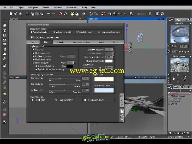The image size is (192, 144).
Task: Click the Light intensity slider
Action: [64, 78]
